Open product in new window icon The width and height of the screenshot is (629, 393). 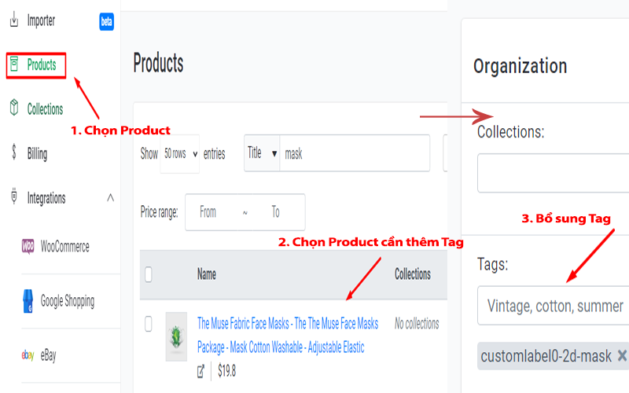tap(201, 371)
